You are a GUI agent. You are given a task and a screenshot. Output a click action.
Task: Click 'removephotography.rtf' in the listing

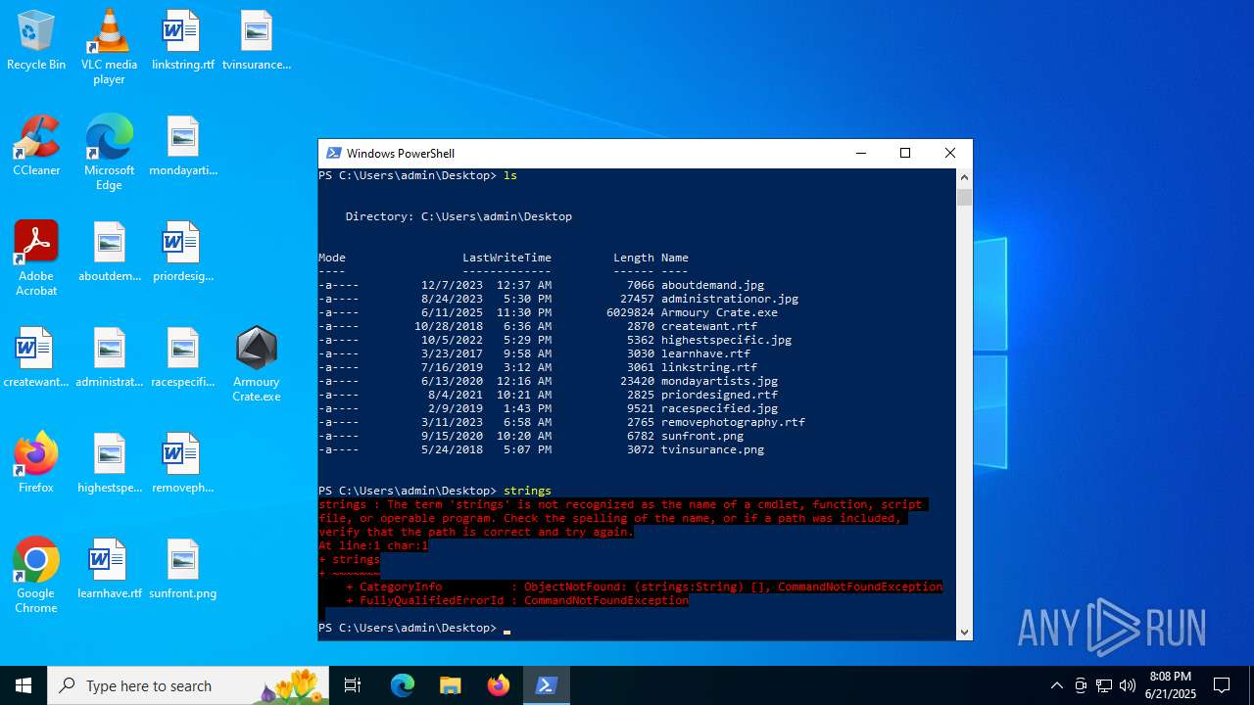point(733,422)
